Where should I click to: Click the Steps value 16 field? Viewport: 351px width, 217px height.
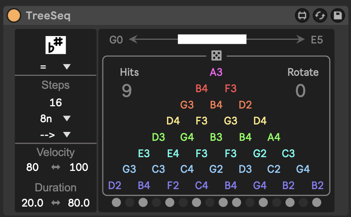tap(55, 103)
